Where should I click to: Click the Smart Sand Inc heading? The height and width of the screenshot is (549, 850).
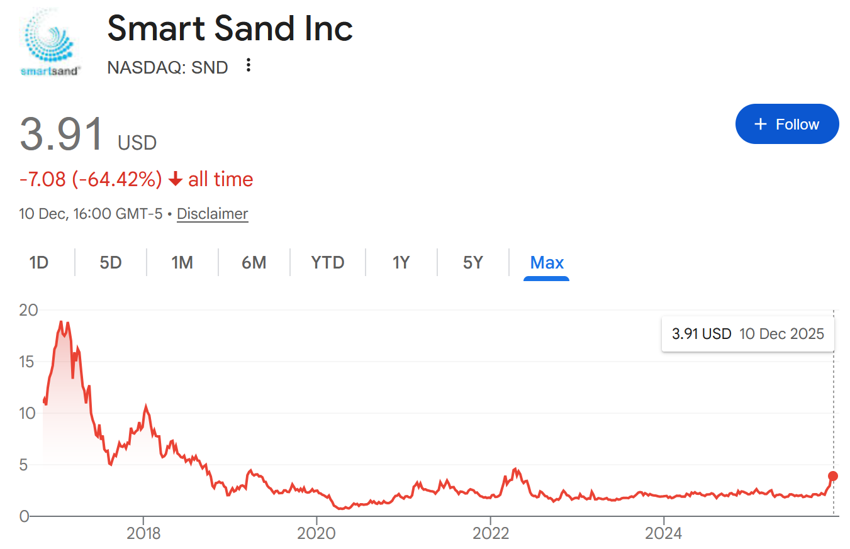pyautogui.click(x=230, y=28)
